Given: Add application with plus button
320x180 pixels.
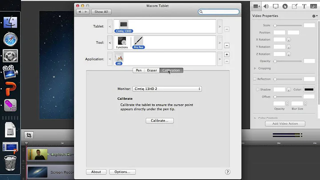Looking at the screenshot, I should pos(227,54).
